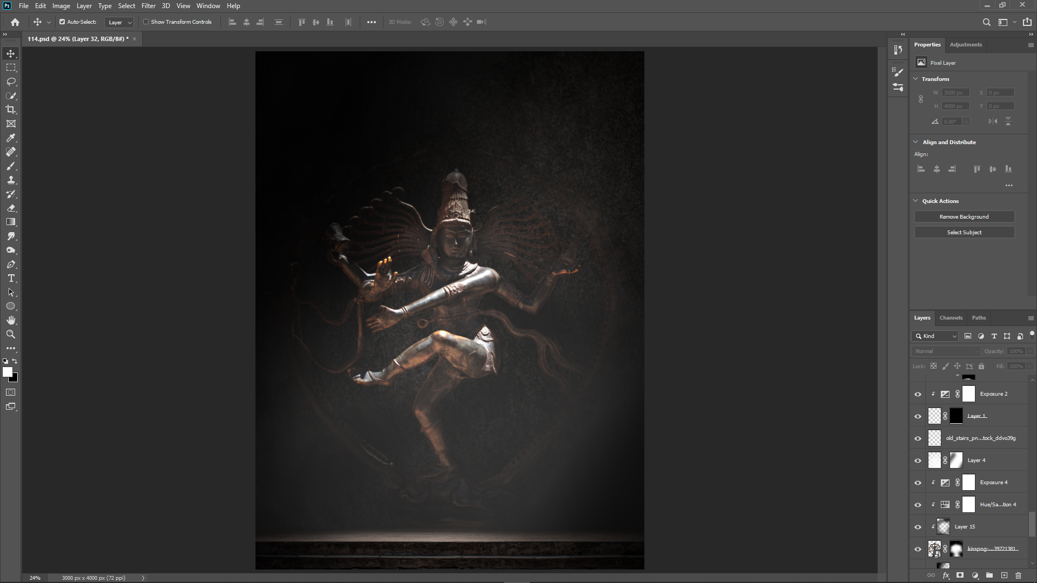1037x583 pixels.
Task: Open the Search magnifier icon
Action: pos(986,22)
